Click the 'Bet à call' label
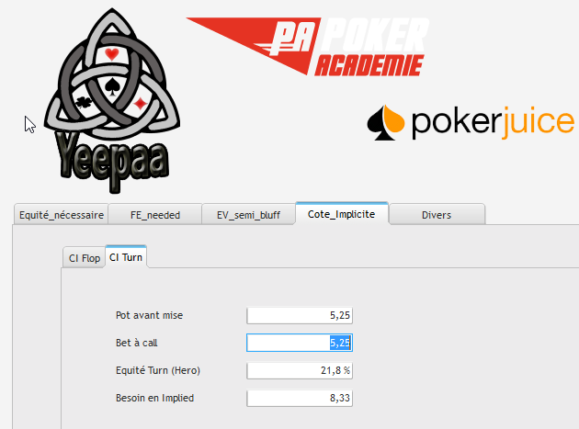579x429 pixels. point(136,343)
